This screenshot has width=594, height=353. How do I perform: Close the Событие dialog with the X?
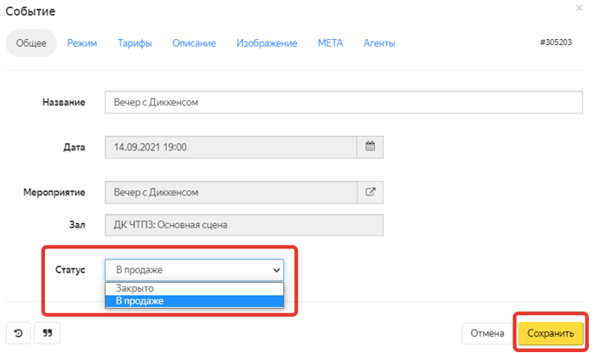579,8
